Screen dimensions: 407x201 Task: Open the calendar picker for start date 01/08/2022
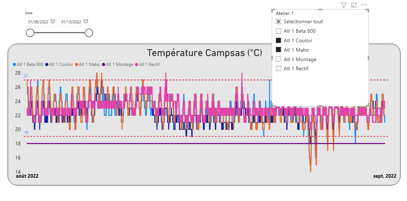(53, 21)
